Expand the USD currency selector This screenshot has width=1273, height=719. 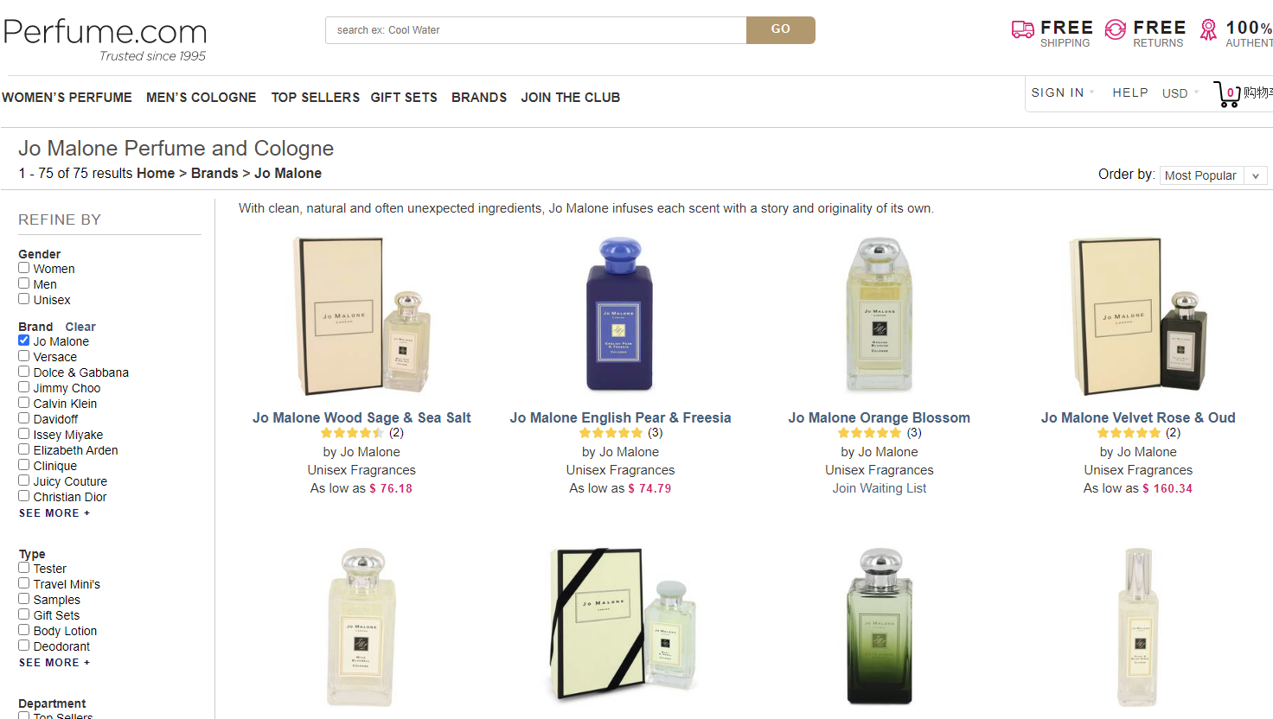pos(1180,93)
